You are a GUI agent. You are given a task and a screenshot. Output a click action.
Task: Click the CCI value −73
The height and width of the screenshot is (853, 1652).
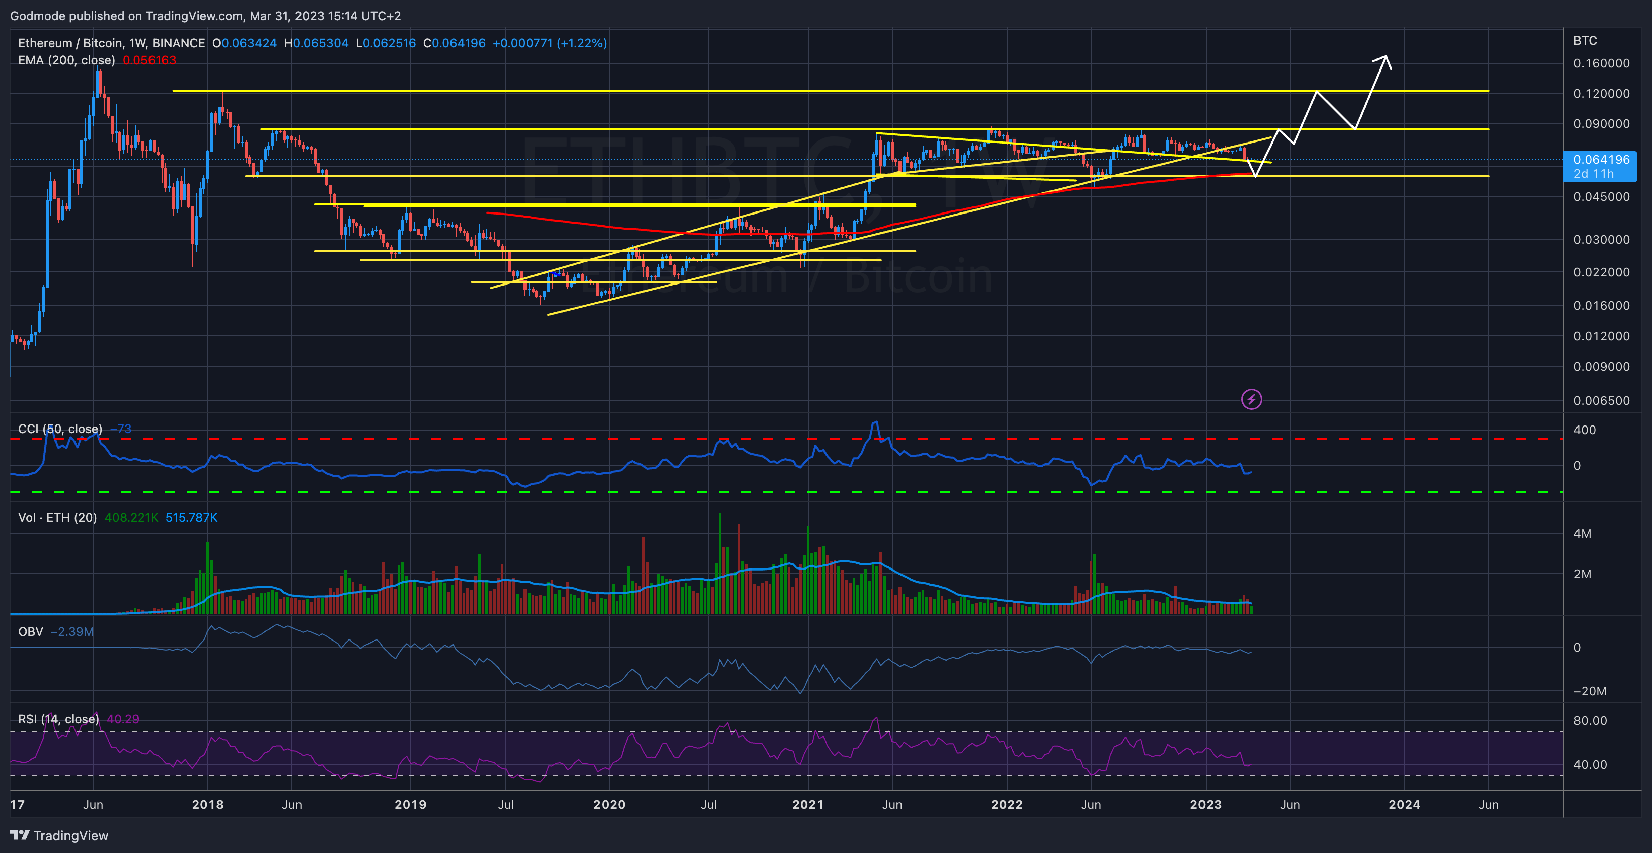point(121,429)
